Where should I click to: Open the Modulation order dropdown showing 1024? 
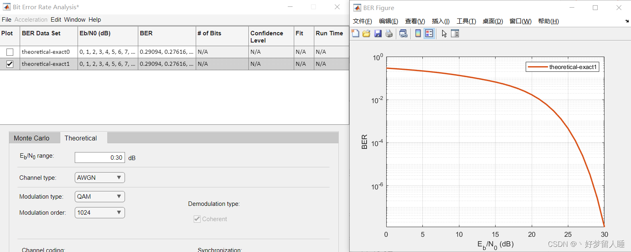(100, 212)
